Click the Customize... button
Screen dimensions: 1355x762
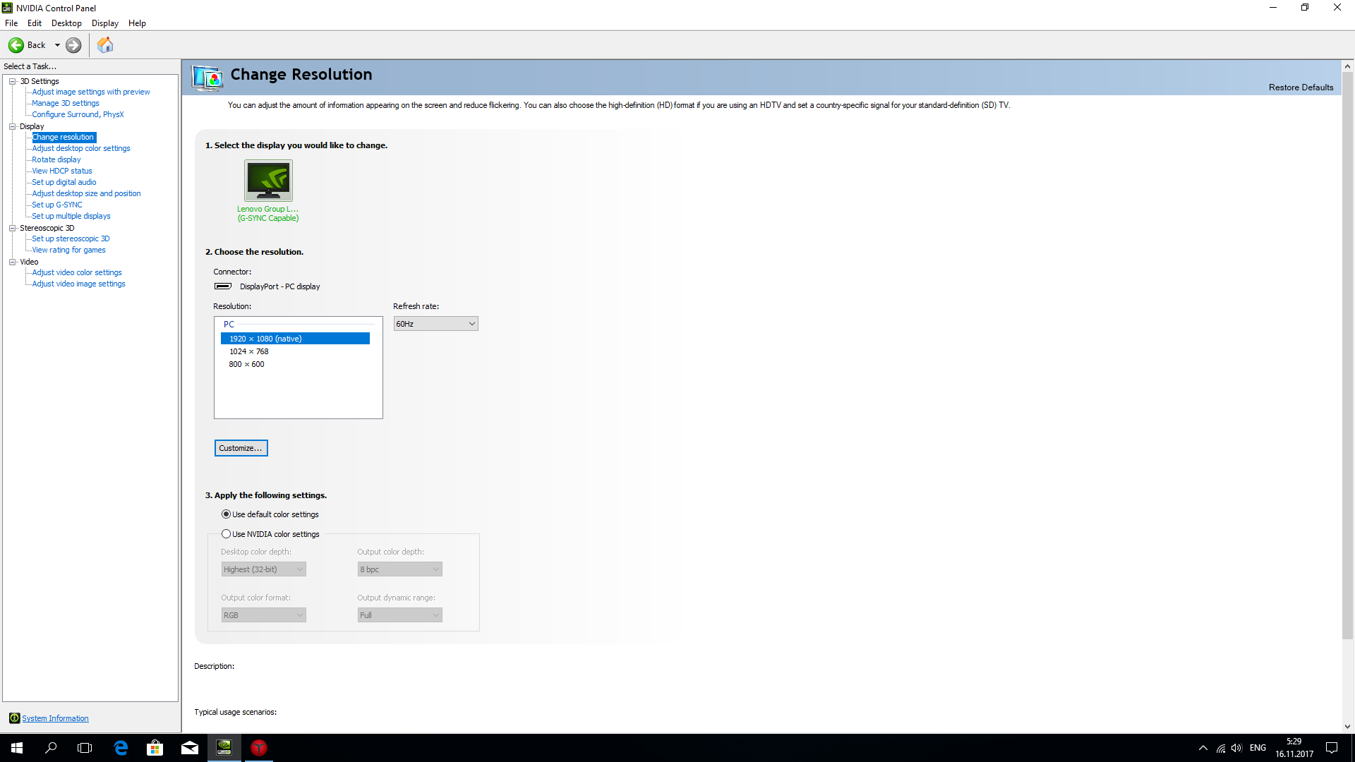241,448
